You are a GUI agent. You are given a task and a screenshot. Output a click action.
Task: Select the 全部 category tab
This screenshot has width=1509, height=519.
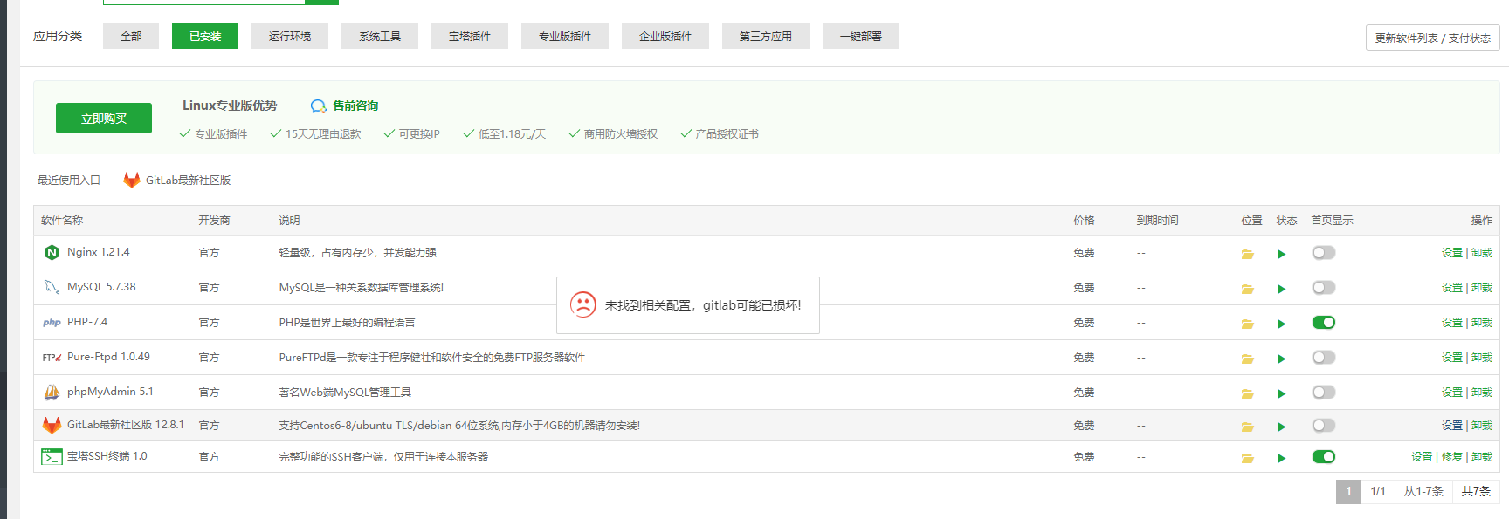(131, 36)
